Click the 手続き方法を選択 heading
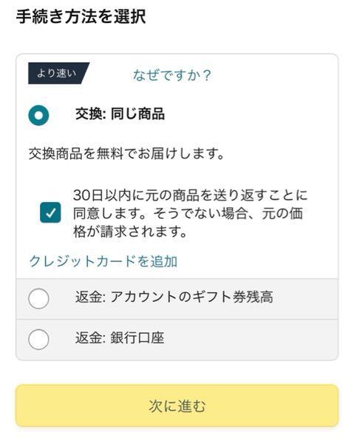Viewport: 354px width, 444px height. point(81,16)
